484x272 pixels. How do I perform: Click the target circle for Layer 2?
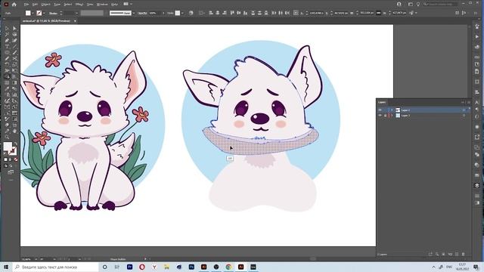click(464, 116)
